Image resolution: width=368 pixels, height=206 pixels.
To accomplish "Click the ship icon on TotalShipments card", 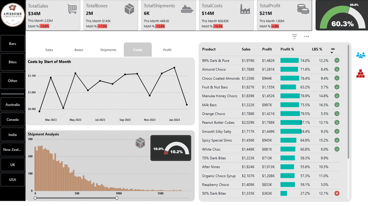I will [x=187, y=9].
